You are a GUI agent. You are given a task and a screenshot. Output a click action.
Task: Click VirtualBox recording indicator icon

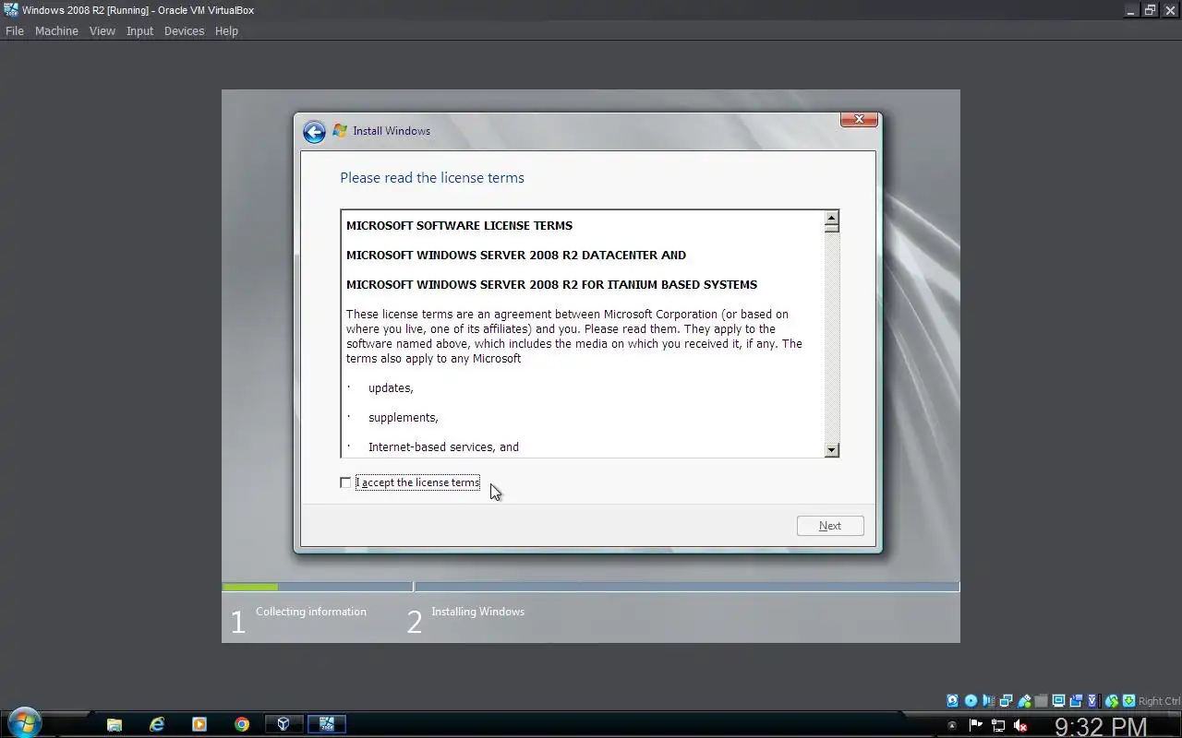click(x=1077, y=701)
